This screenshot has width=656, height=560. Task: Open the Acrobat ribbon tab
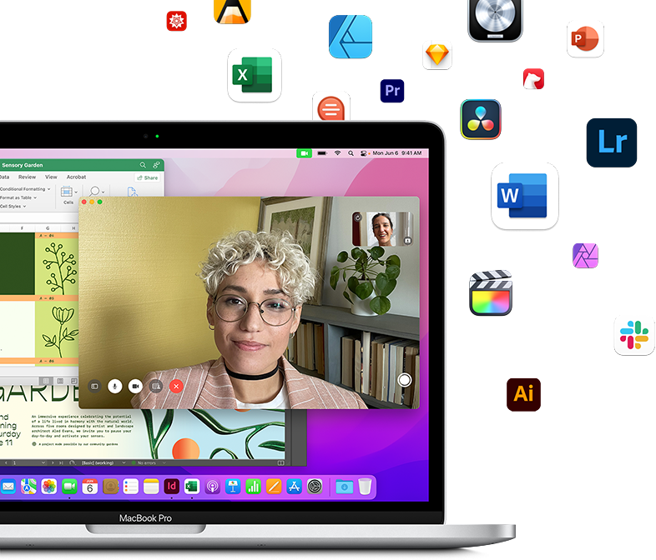[76, 177]
